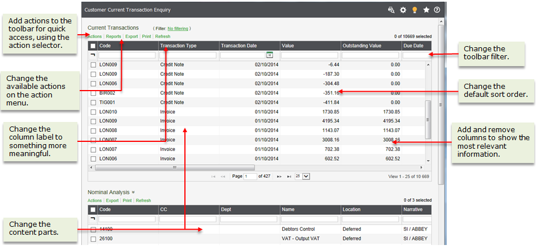The height and width of the screenshot is (249, 540).
Task: Click the page vertical scrollbar thumb
Action: click(441, 104)
